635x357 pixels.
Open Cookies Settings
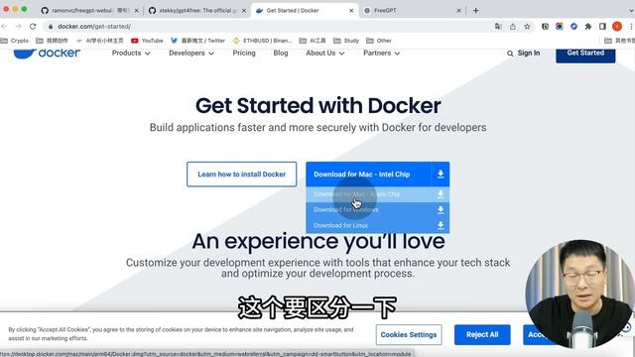(x=409, y=335)
